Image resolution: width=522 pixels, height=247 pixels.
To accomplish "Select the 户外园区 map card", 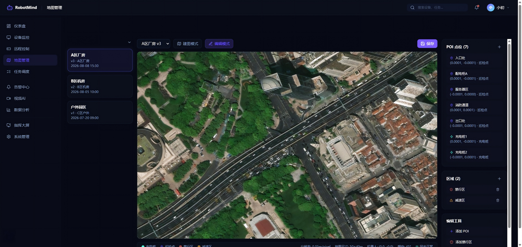I will [100, 112].
